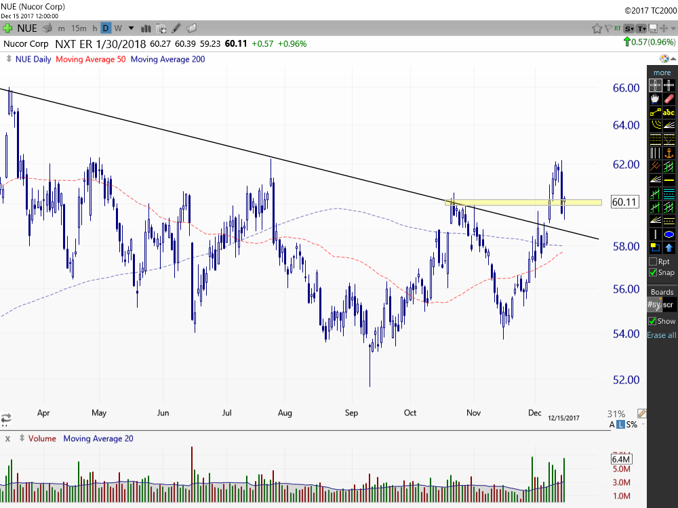Expand the T dropdown in top toolbar

pyautogui.click(x=641, y=28)
